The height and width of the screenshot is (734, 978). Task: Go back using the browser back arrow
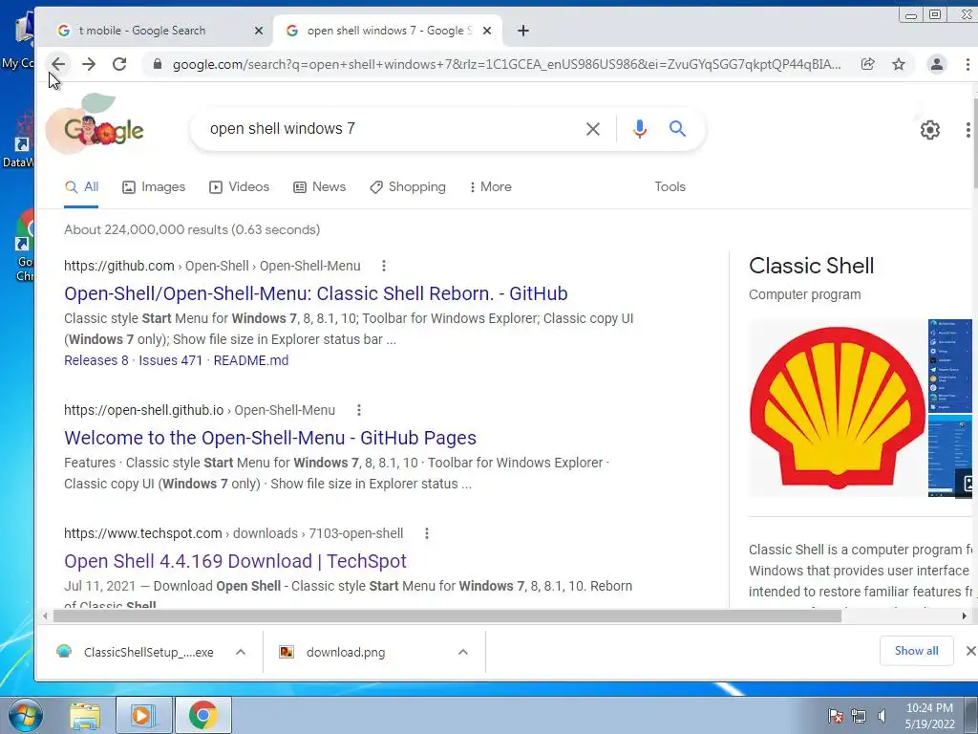tap(58, 64)
